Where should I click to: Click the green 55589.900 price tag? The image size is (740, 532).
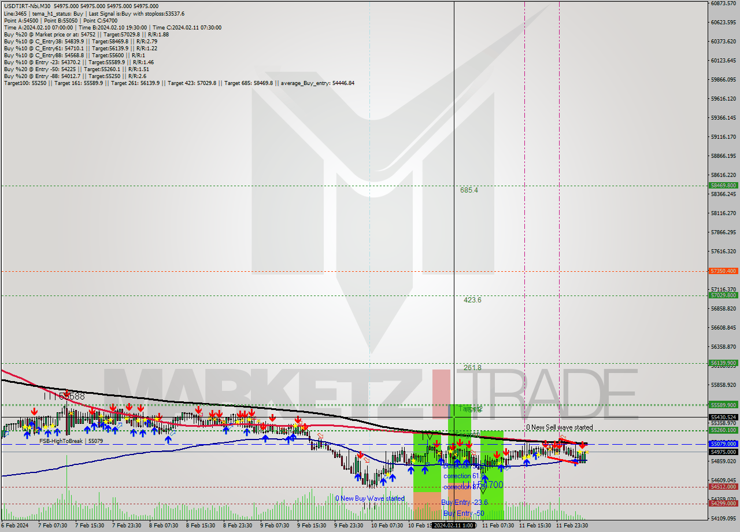(723, 405)
